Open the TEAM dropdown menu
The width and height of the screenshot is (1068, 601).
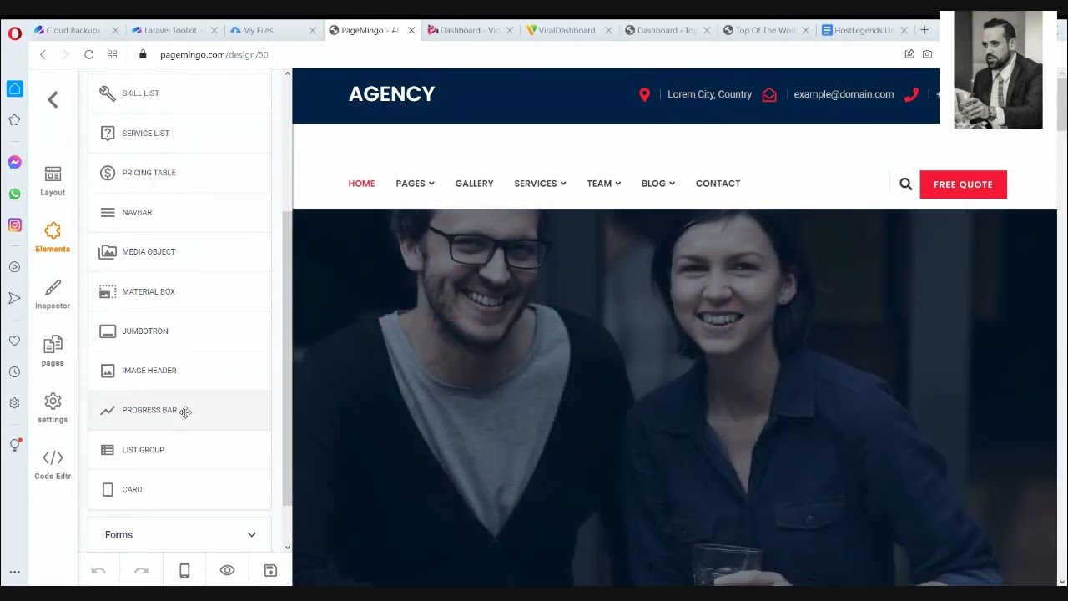point(603,184)
